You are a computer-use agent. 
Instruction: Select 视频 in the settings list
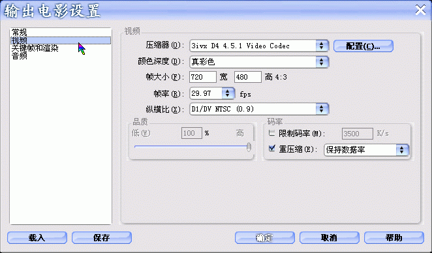61,40
